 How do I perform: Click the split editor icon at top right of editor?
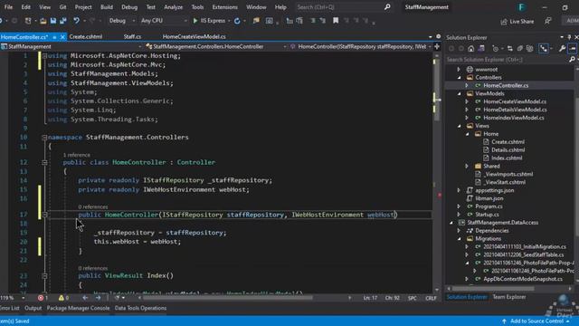pyautogui.click(x=437, y=47)
